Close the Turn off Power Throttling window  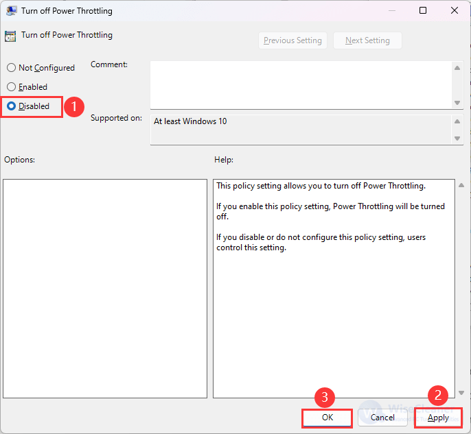[x=455, y=11]
